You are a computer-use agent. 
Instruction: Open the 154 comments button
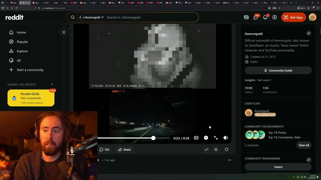click(104, 149)
